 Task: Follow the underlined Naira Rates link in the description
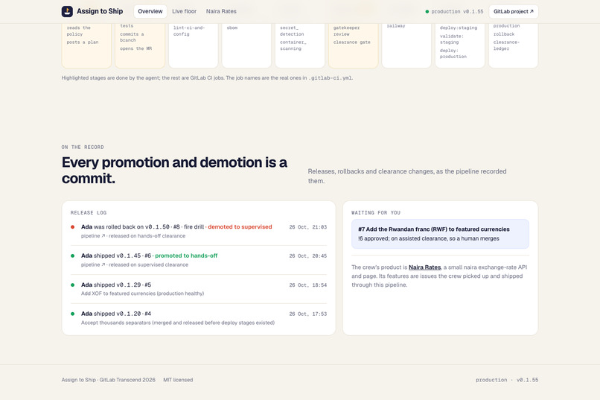(425, 267)
